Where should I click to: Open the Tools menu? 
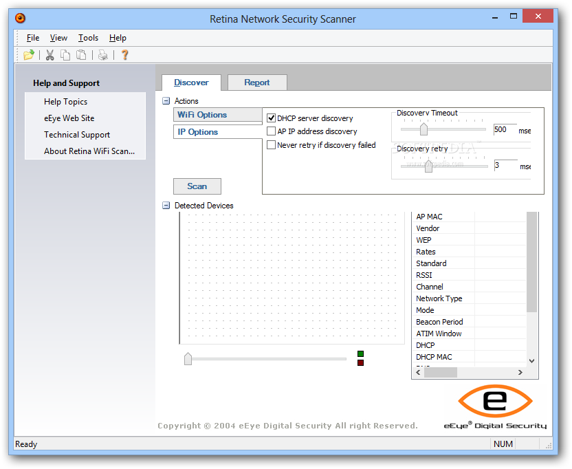88,38
